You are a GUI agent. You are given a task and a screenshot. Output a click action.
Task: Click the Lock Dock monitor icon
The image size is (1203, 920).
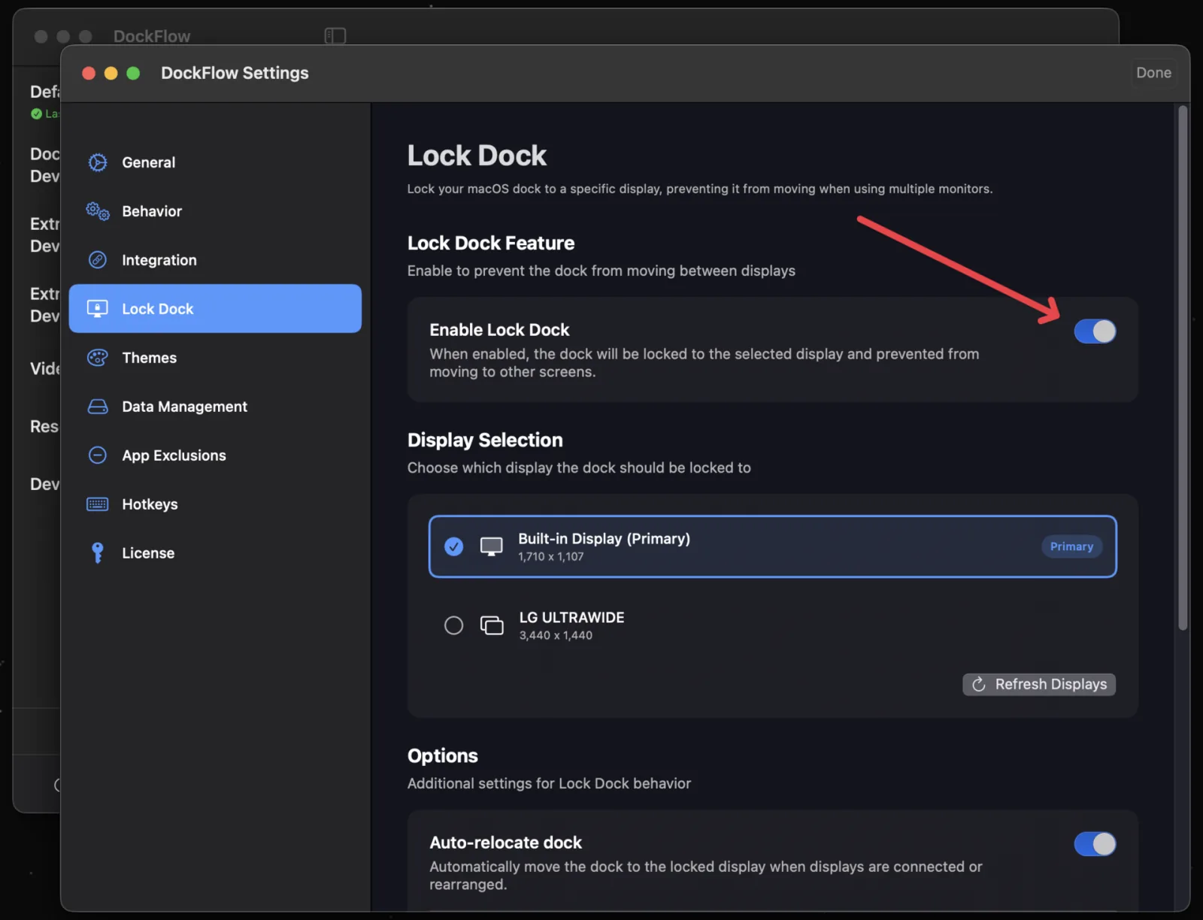point(98,309)
